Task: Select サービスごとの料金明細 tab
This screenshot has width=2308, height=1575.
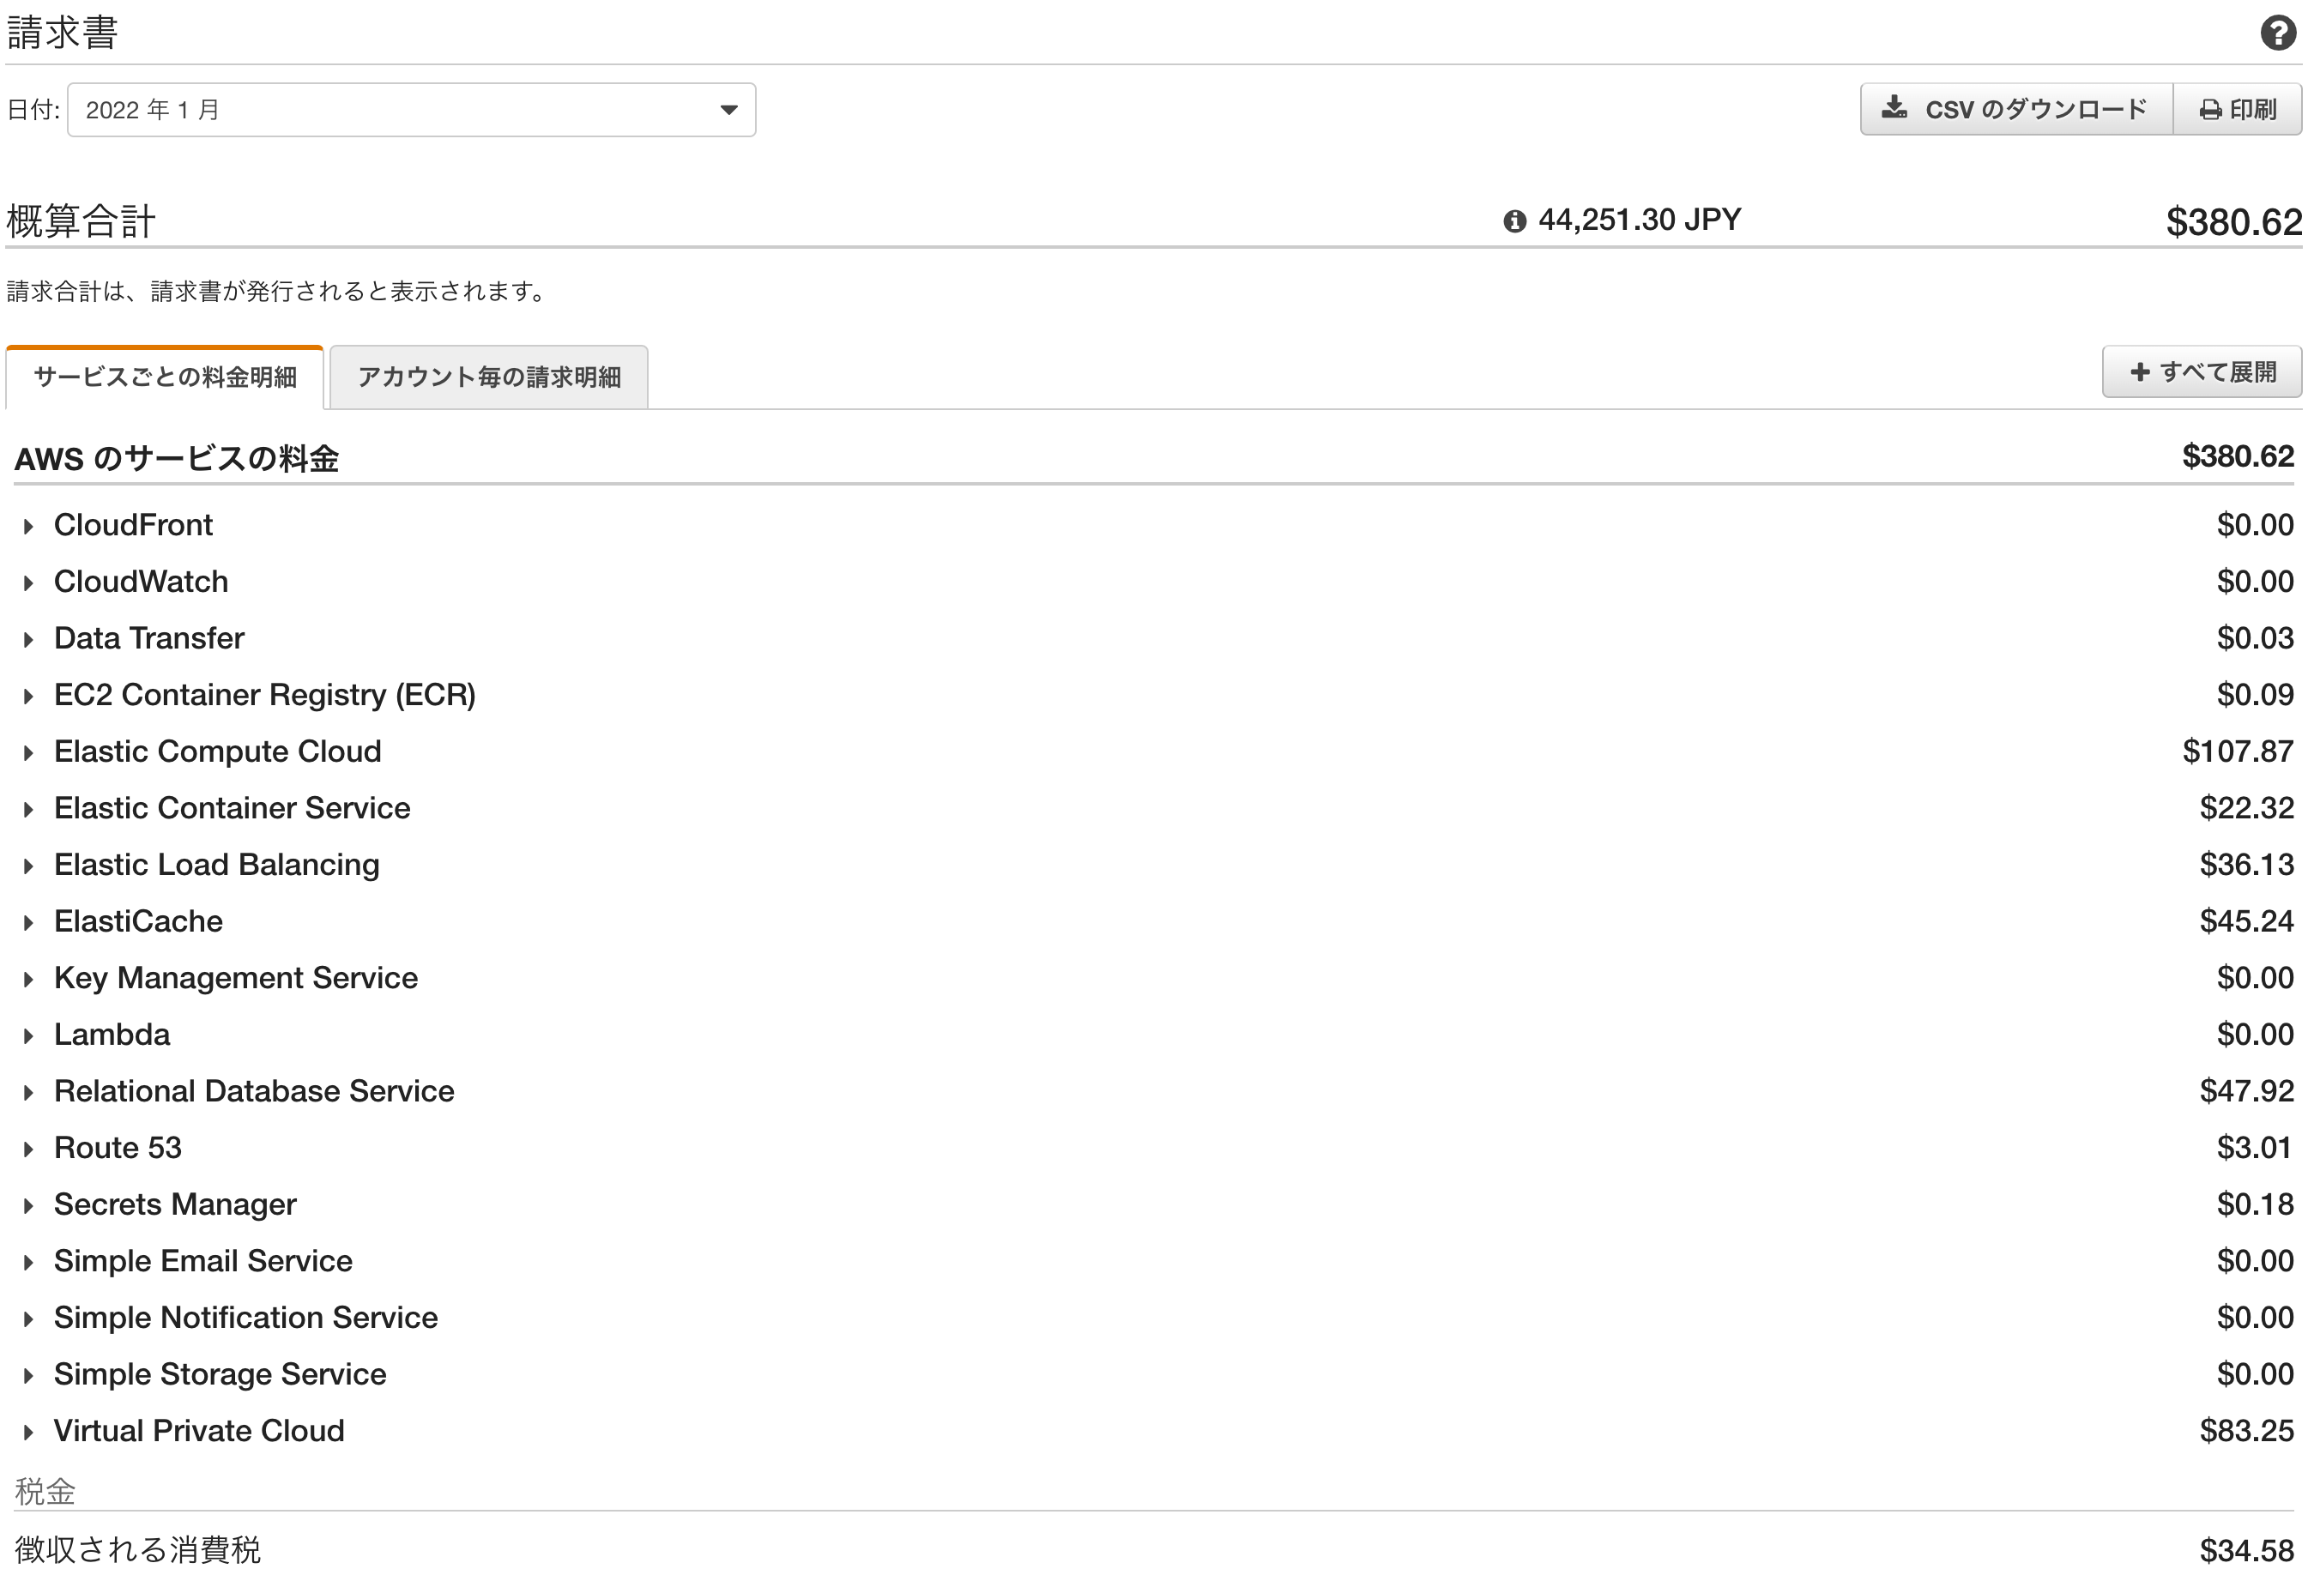Action: tap(165, 377)
